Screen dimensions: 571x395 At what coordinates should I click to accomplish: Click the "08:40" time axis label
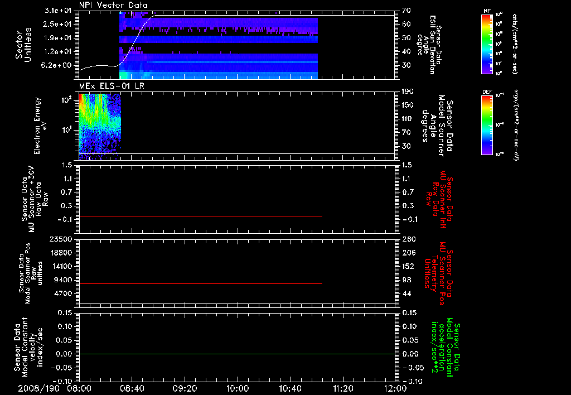pos(132,388)
